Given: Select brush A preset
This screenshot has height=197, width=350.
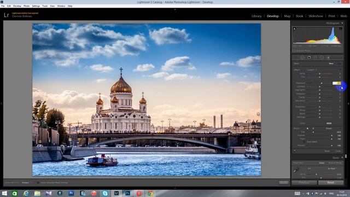Looking at the screenshot, I should (307, 129).
